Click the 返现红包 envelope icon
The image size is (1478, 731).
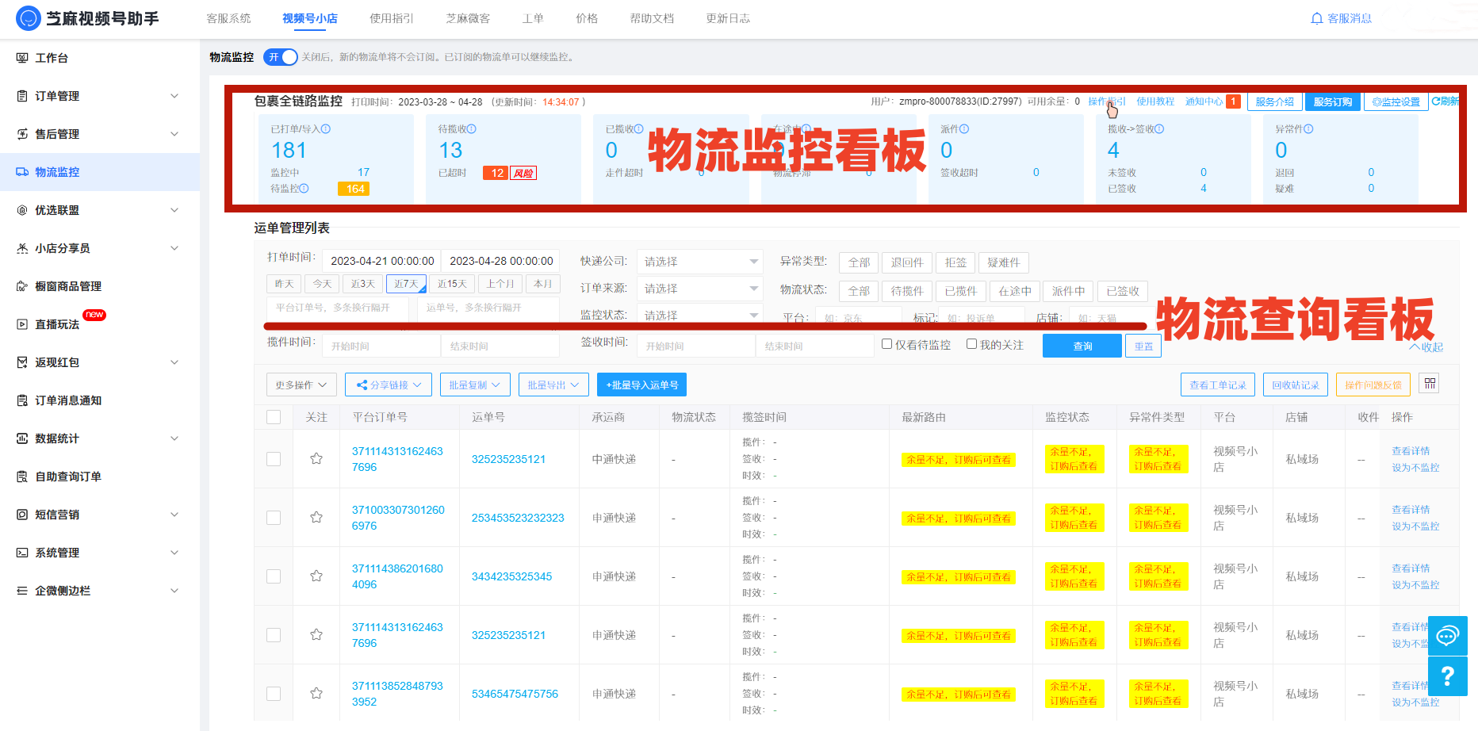(22, 362)
